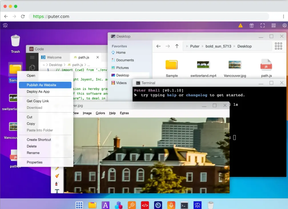Open the Colors menu in the paint app

100,113
